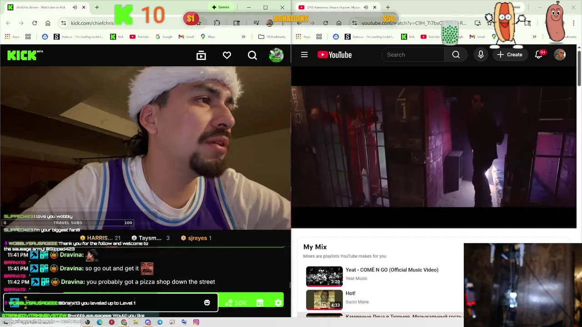Image resolution: width=582 pixels, height=327 pixels.
Task: Open Google bookmark in Kick window
Action: coord(164,37)
